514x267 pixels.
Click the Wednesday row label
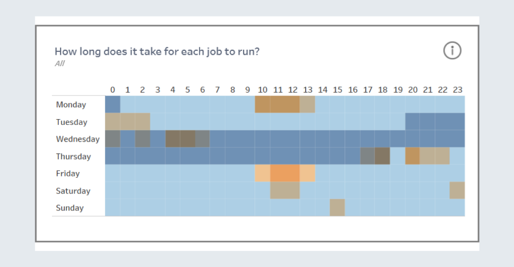click(x=78, y=139)
